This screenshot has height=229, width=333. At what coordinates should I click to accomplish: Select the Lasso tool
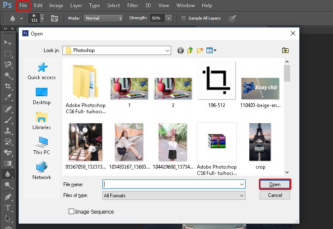pyautogui.click(x=8, y=64)
